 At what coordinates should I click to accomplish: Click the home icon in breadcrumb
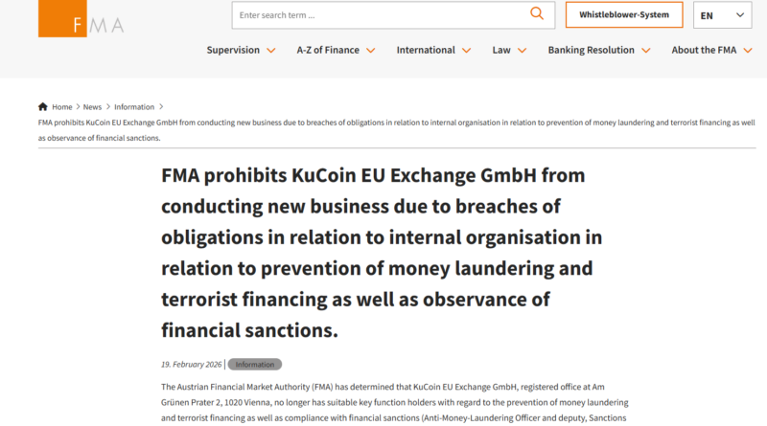point(43,107)
